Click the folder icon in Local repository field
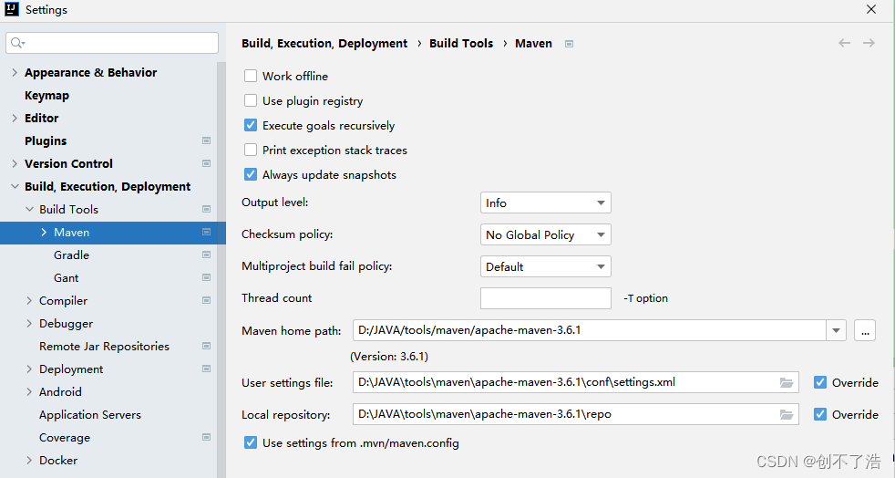895x478 pixels. coord(787,415)
